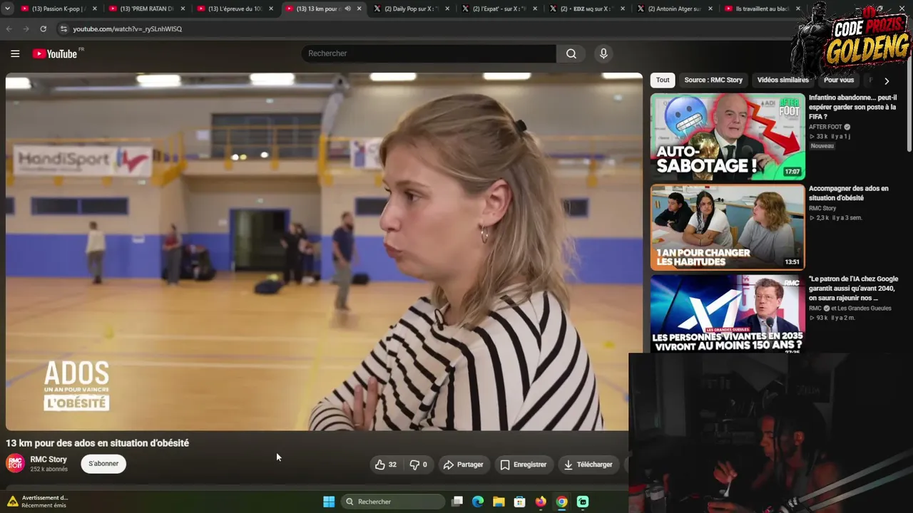Viewport: 913px width, 513px height.
Task: Reload the page in the browser toolbar
Action: (x=44, y=28)
